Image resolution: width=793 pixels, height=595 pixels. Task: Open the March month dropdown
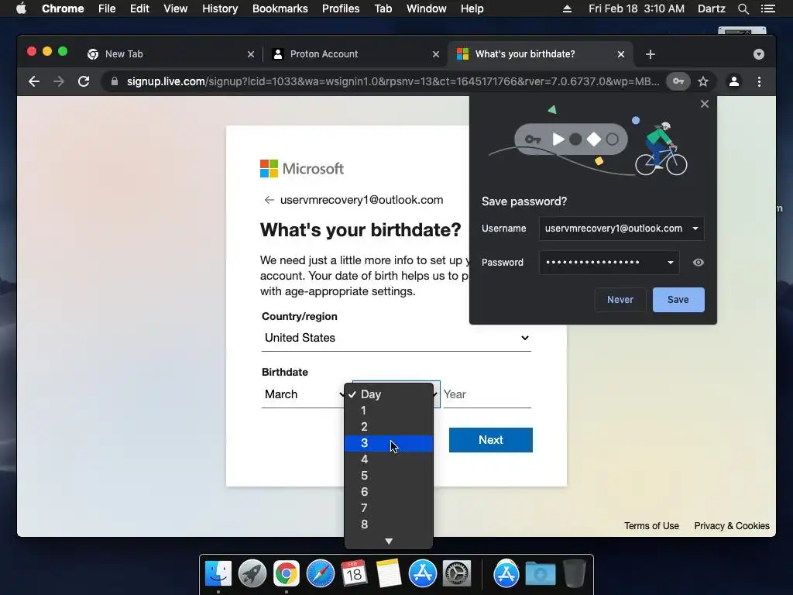[x=303, y=394]
